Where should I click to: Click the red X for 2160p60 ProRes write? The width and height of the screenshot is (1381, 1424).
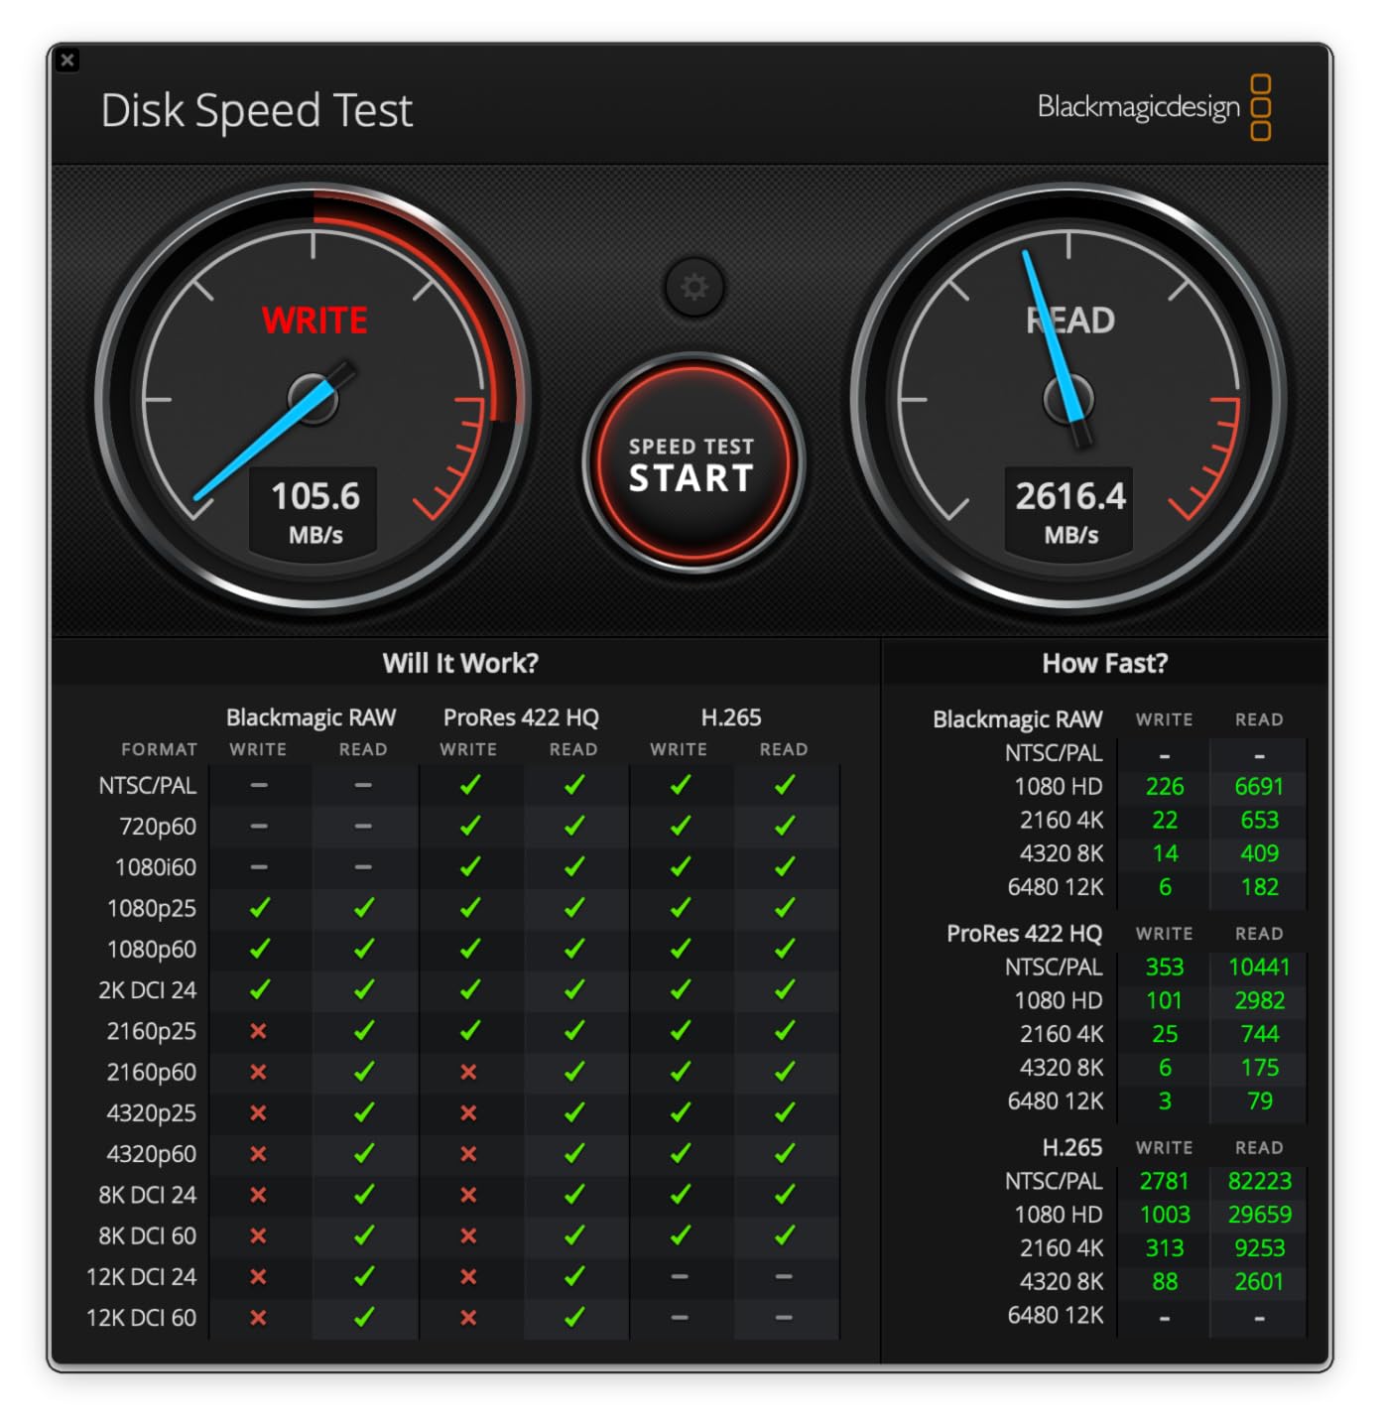[469, 1072]
